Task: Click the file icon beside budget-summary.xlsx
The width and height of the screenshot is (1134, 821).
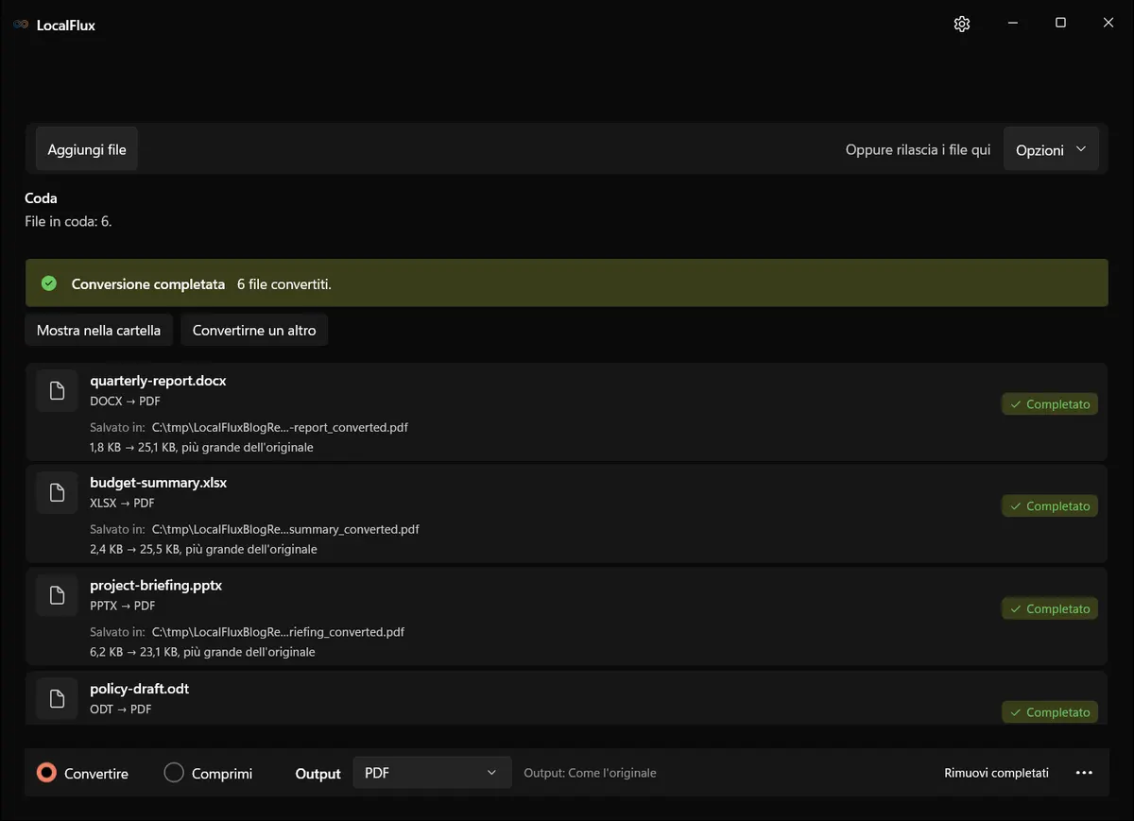Action: (57, 493)
